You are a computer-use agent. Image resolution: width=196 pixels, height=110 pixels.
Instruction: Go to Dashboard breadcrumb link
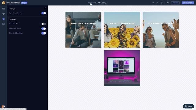pos(92,3)
